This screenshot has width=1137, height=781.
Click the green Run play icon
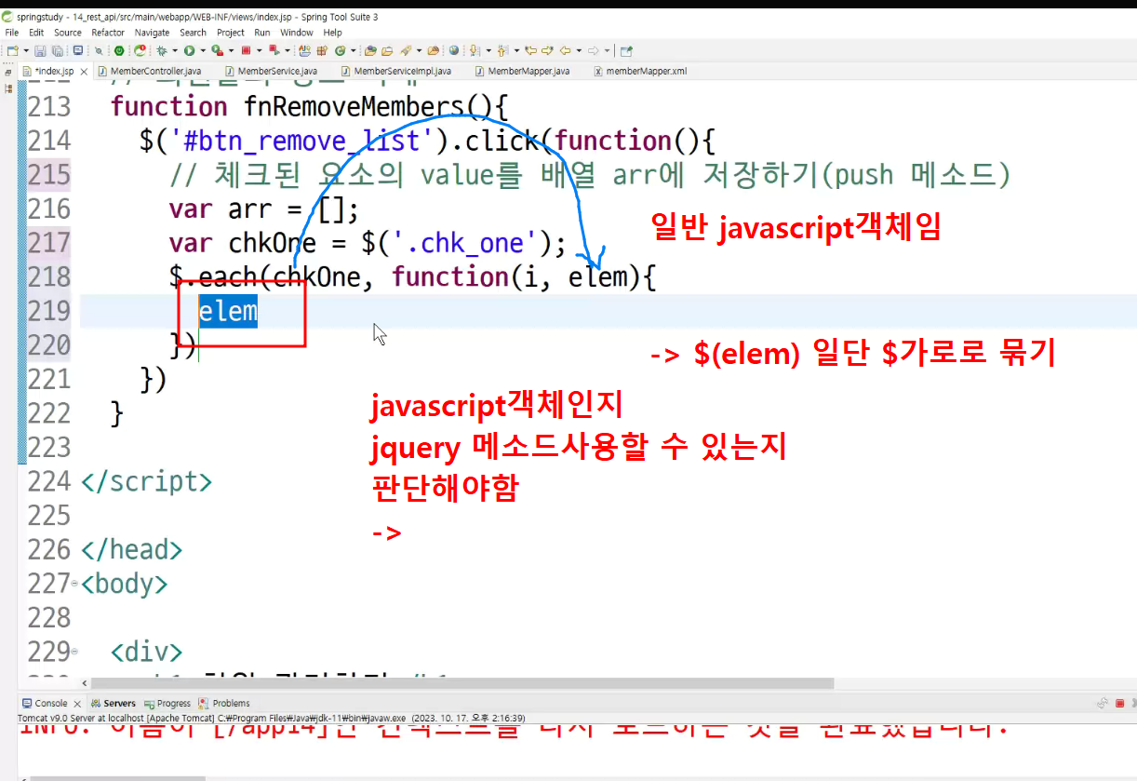[x=189, y=50]
